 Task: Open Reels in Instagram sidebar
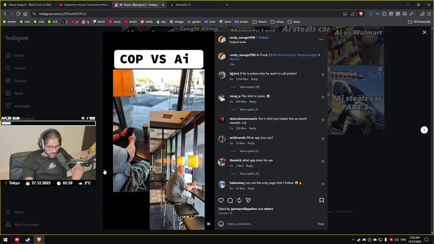(x=14, y=93)
